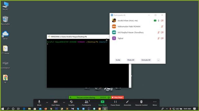Click Invite in Participants panel

pyautogui.click(x=118, y=60)
